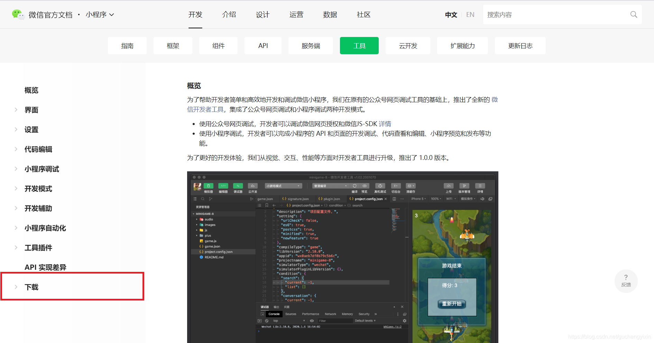Click the 模拟器 icon in IDE screenshot
654x343 pixels.
point(208,186)
